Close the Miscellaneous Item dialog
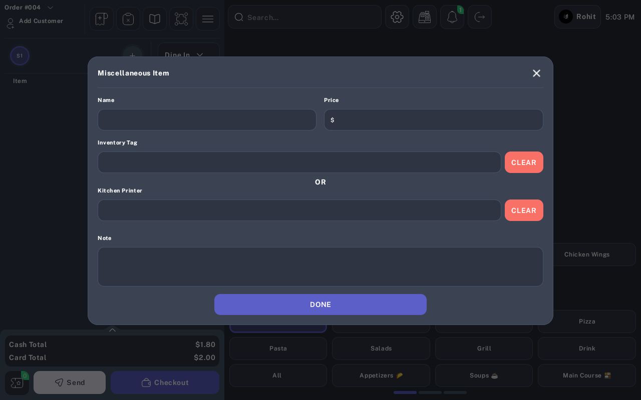The image size is (641, 400). pyautogui.click(x=536, y=73)
